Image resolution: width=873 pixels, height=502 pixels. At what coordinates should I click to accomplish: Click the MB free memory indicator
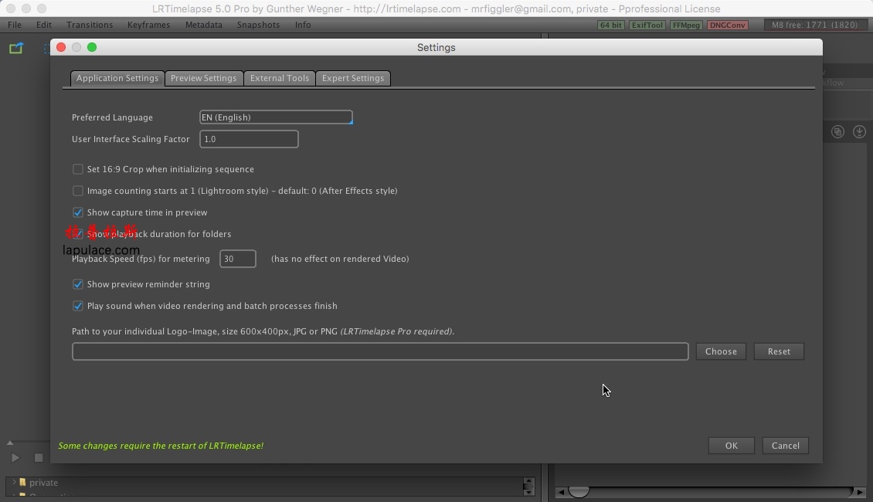coord(814,25)
